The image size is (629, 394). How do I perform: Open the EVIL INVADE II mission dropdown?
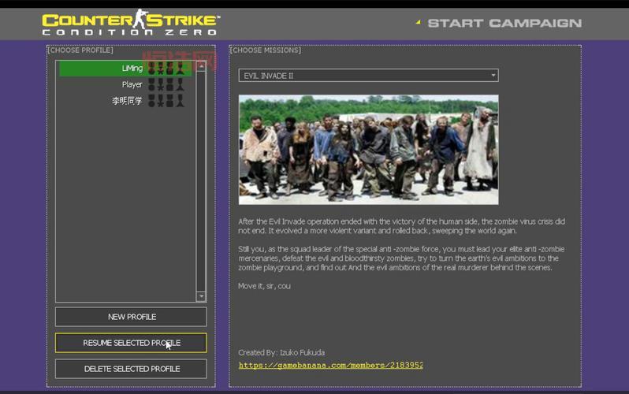[x=367, y=76]
